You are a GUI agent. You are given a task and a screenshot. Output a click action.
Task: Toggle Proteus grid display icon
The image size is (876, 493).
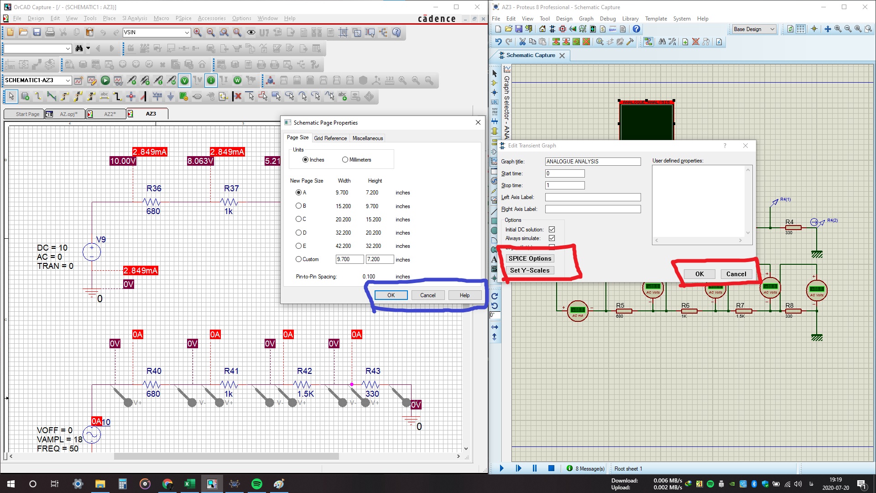pyautogui.click(x=800, y=29)
